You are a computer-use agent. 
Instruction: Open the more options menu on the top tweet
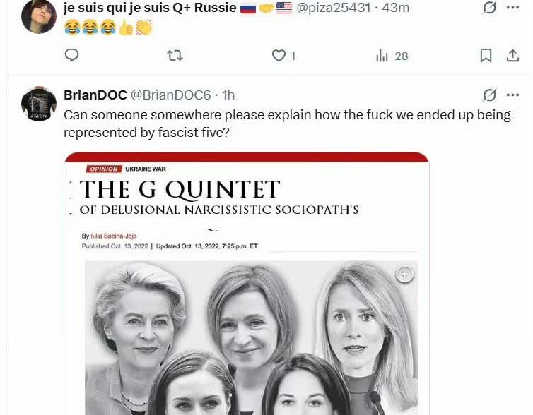512,8
